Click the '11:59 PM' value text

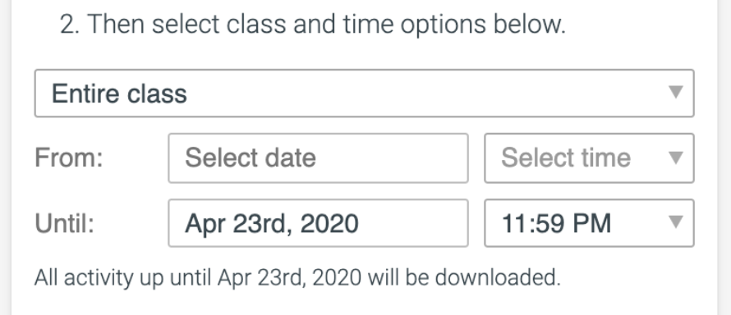556,223
